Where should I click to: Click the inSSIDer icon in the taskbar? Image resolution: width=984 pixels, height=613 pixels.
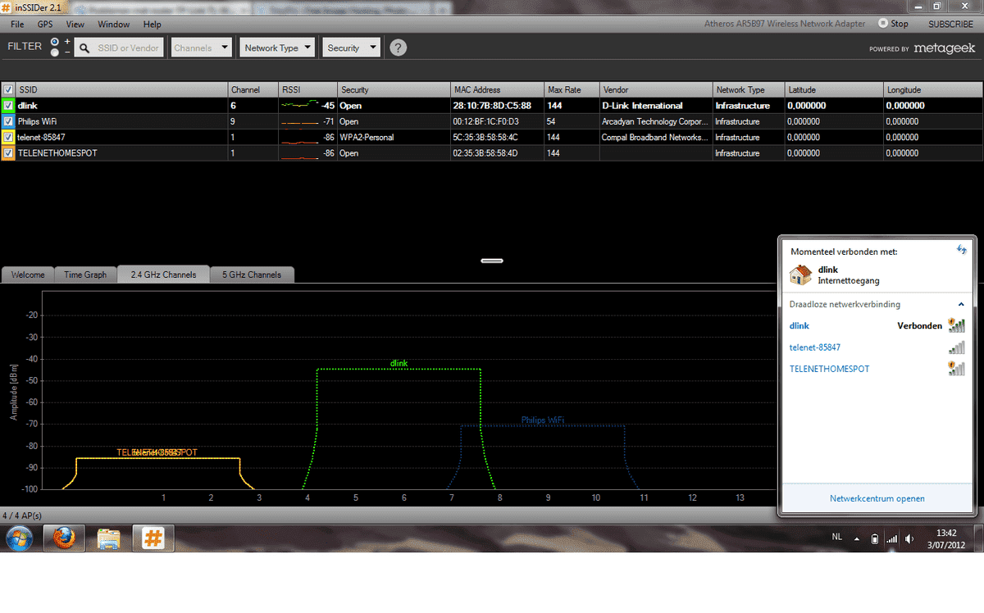point(152,539)
